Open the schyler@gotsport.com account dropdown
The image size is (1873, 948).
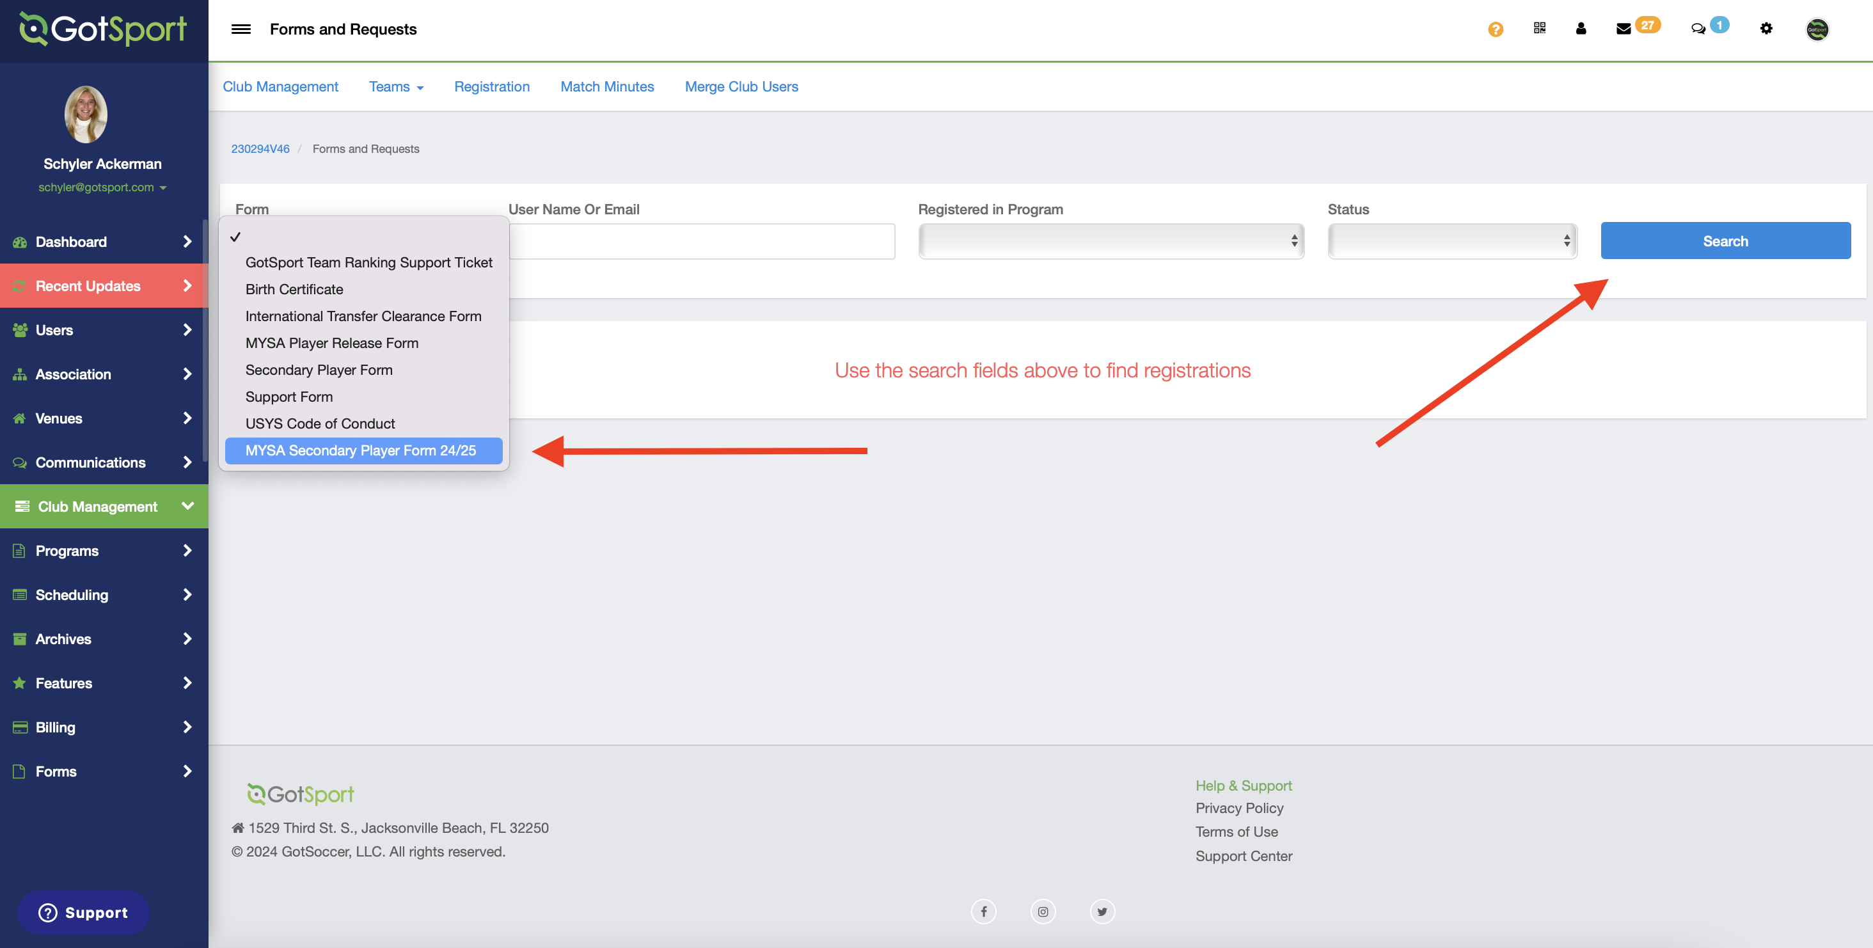102,187
